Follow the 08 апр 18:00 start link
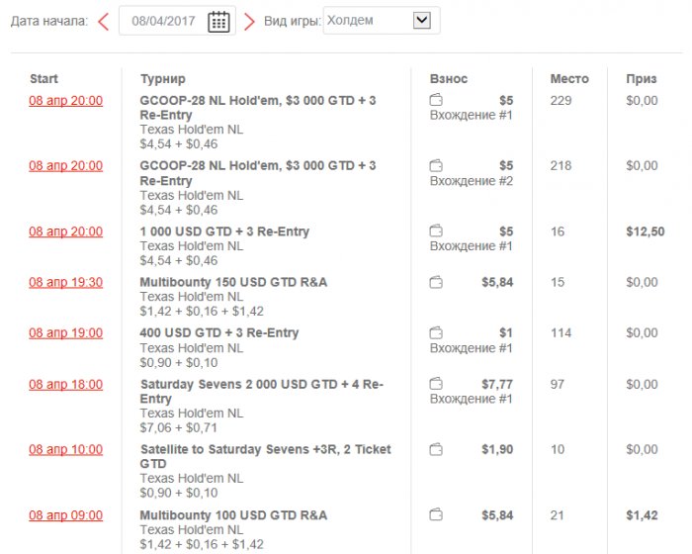Image resolution: width=692 pixels, height=554 pixels. tap(65, 384)
